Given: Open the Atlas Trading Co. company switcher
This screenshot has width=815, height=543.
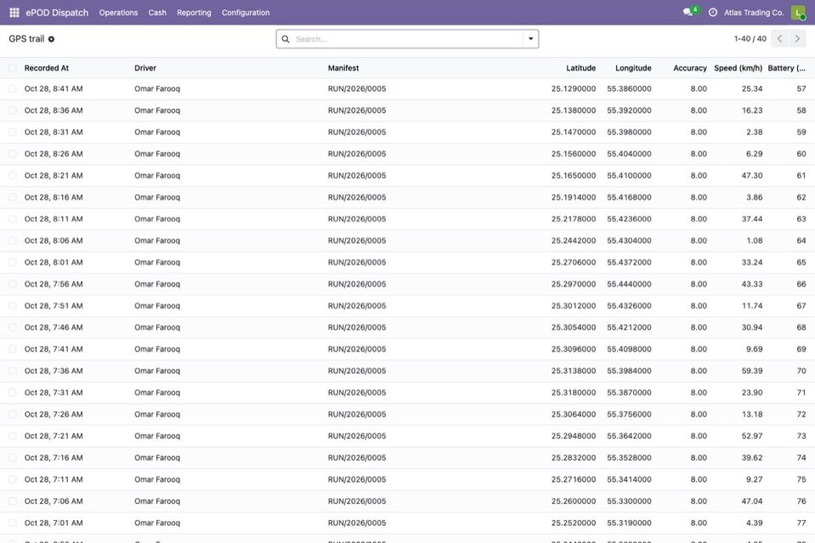Looking at the screenshot, I should tap(754, 13).
